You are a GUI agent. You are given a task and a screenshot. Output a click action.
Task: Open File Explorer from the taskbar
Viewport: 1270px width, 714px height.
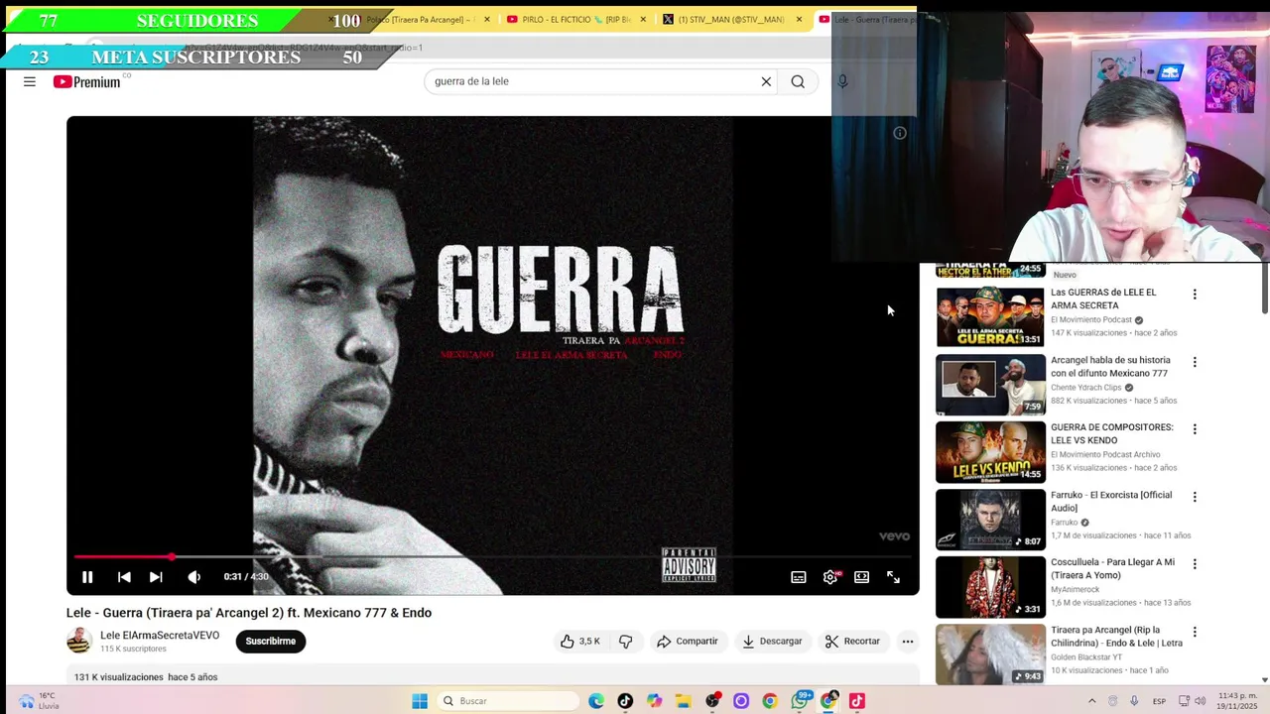tap(684, 701)
